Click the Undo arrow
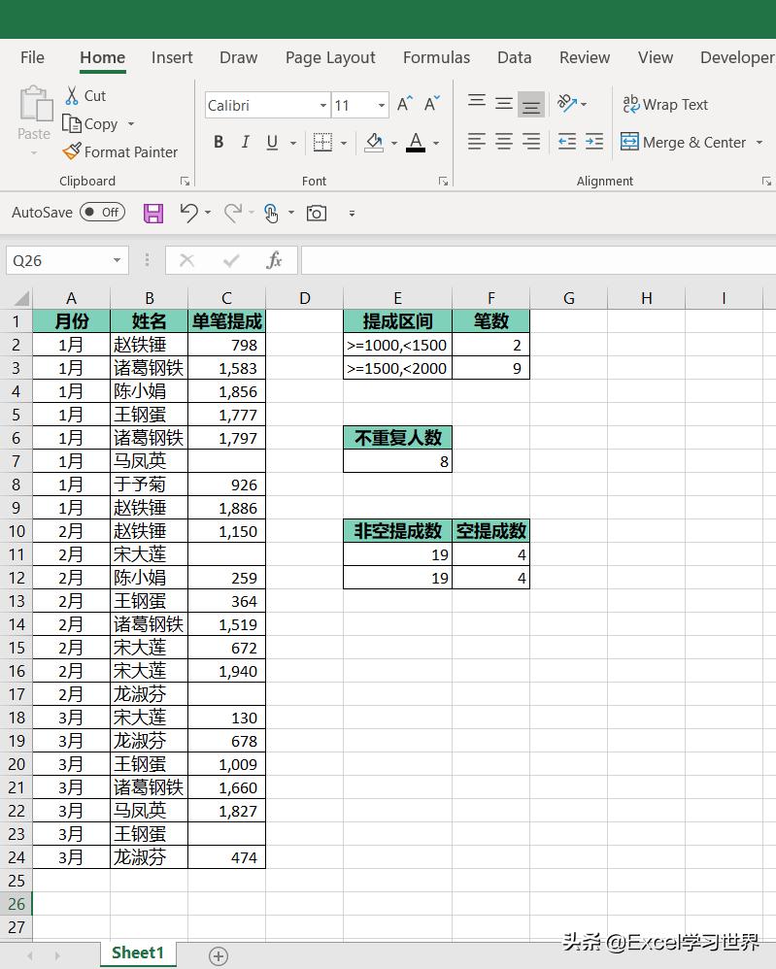The width and height of the screenshot is (776, 969). click(x=188, y=213)
